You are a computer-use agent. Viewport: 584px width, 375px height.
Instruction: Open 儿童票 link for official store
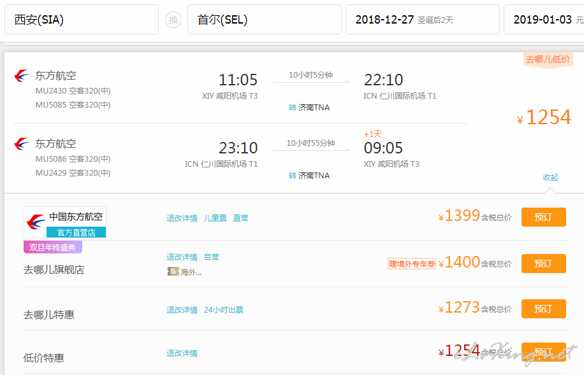pyautogui.click(x=215, y=218)
